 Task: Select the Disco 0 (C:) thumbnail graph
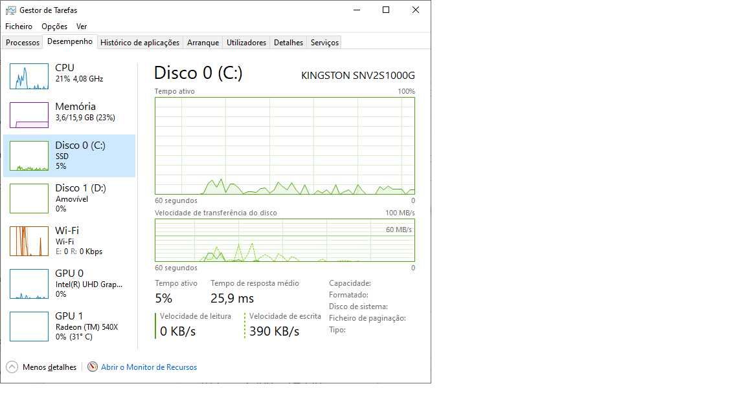(x=29, y=156)
